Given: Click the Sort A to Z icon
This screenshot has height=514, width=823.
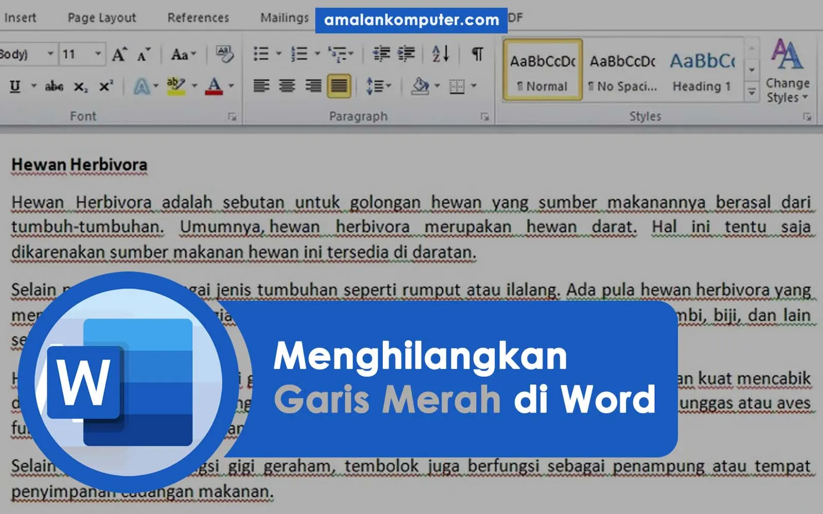Looking at the screenshot, I should [441, 53].
